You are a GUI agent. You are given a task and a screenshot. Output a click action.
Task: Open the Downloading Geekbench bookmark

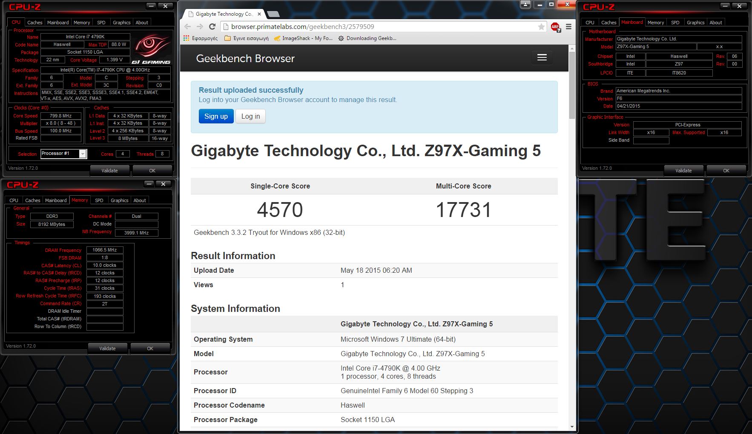click(367, 38)
